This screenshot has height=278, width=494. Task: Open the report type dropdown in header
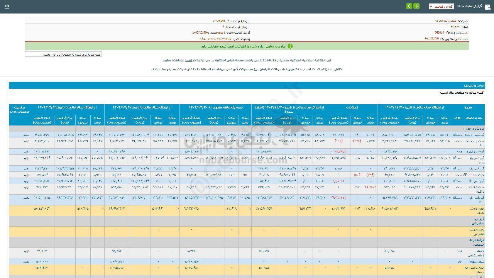click(442, 7)
